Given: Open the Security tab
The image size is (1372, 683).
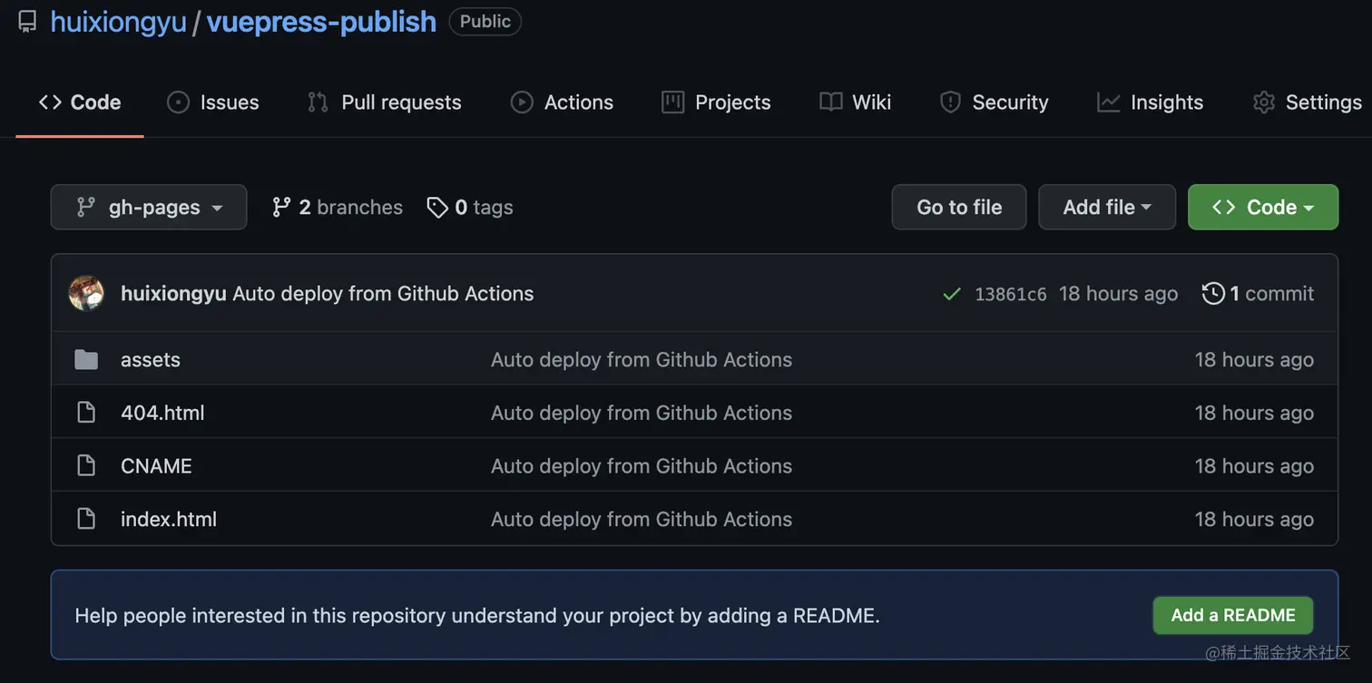Looking at the screenshot, I should point(994,102).
